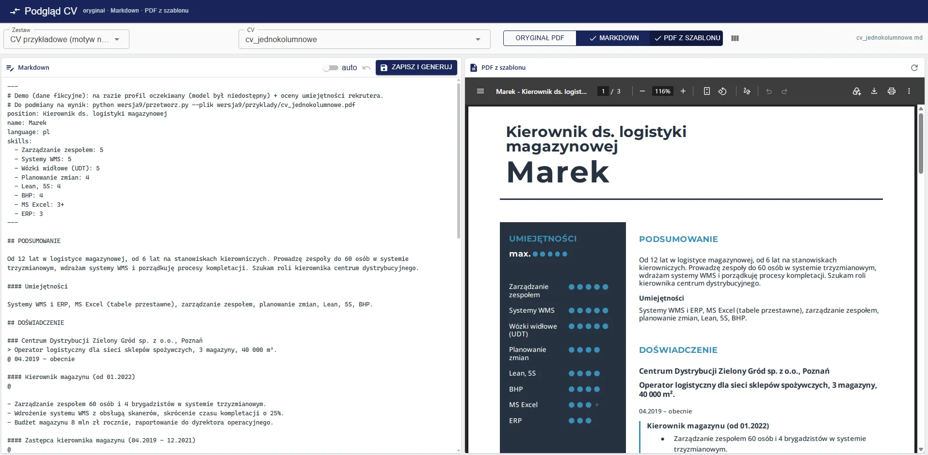Click 'name: Marek' line in editor
The height and width of the screenshot is (455, 928).
pos(27,123)
